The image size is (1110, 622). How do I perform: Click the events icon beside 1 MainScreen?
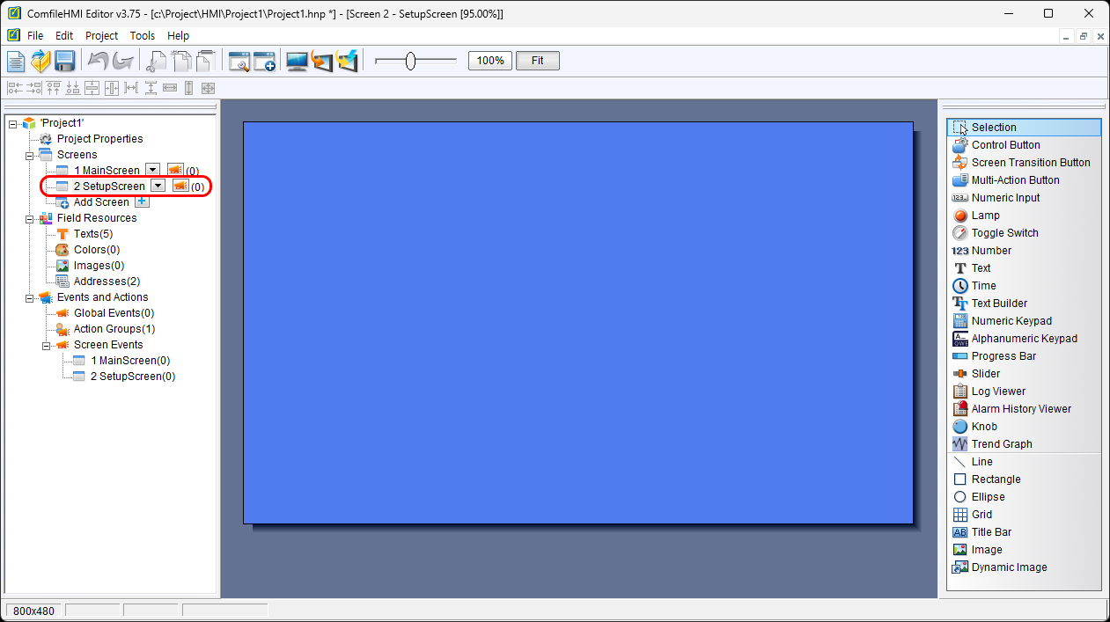(x=174, y=170)
